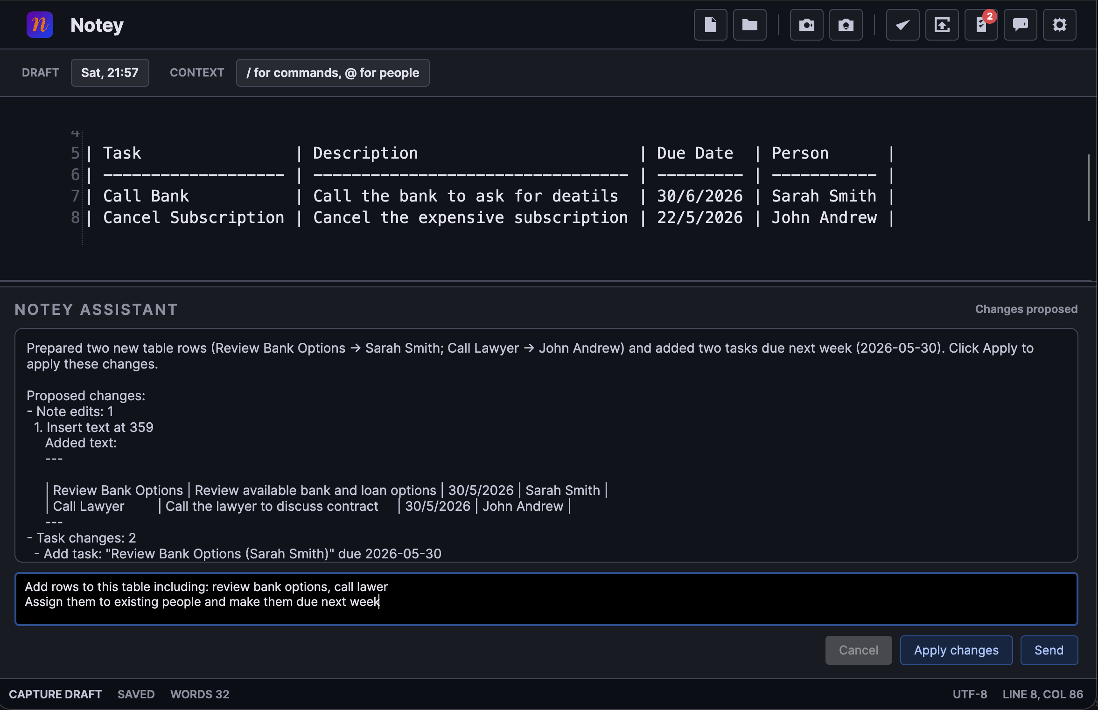The height and width of the screenshot is (710, 1098).
Task: Click 'WORDS 32' in status bar
Action: tap(200, 694)
